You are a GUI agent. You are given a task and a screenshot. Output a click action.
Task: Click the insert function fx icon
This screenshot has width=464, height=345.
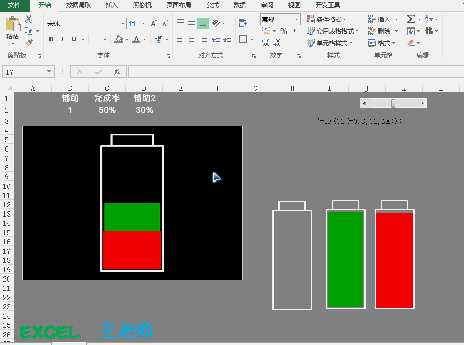pyautogui.click(x=117, y=72)
